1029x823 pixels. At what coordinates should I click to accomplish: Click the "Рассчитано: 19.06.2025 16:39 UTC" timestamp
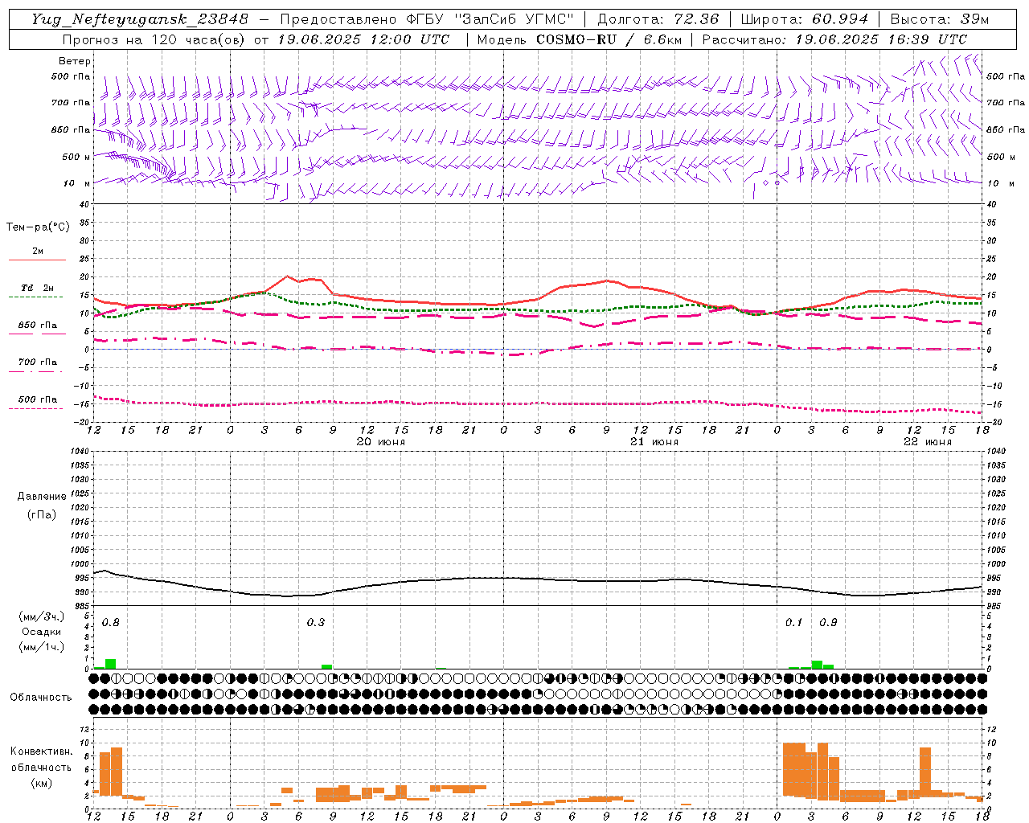[834, 39]
